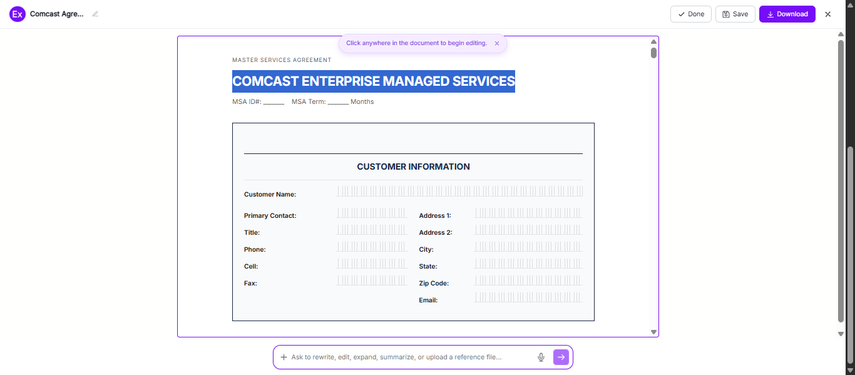Click the inner document scrollbar thumb
855x375 pixels.
(653, 53)
